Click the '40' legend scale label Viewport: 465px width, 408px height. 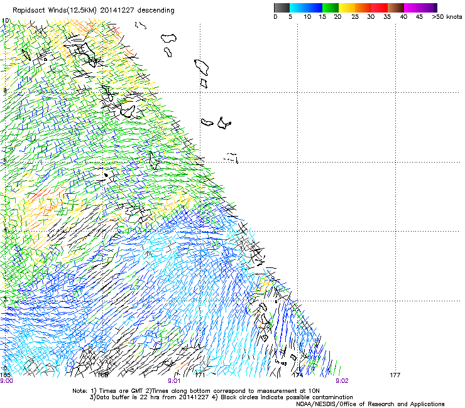(x=403, y=17)
